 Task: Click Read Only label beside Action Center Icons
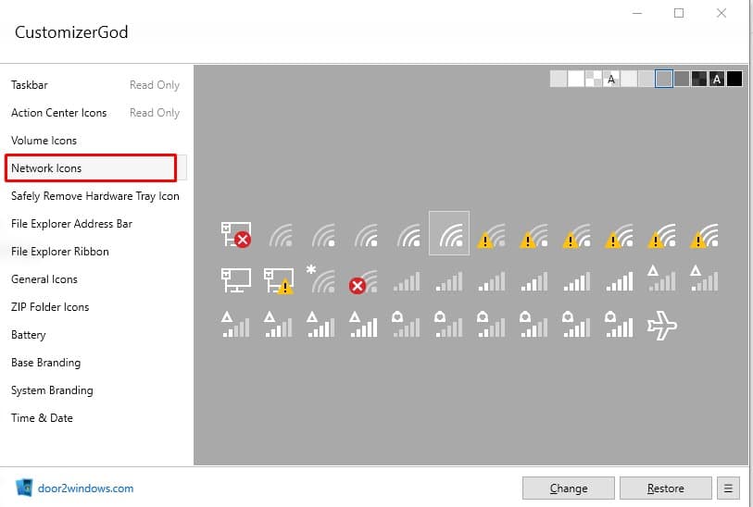pos(155,113)
